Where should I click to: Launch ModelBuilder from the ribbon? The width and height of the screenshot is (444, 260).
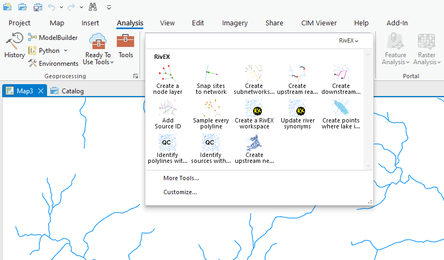(52, 38)
